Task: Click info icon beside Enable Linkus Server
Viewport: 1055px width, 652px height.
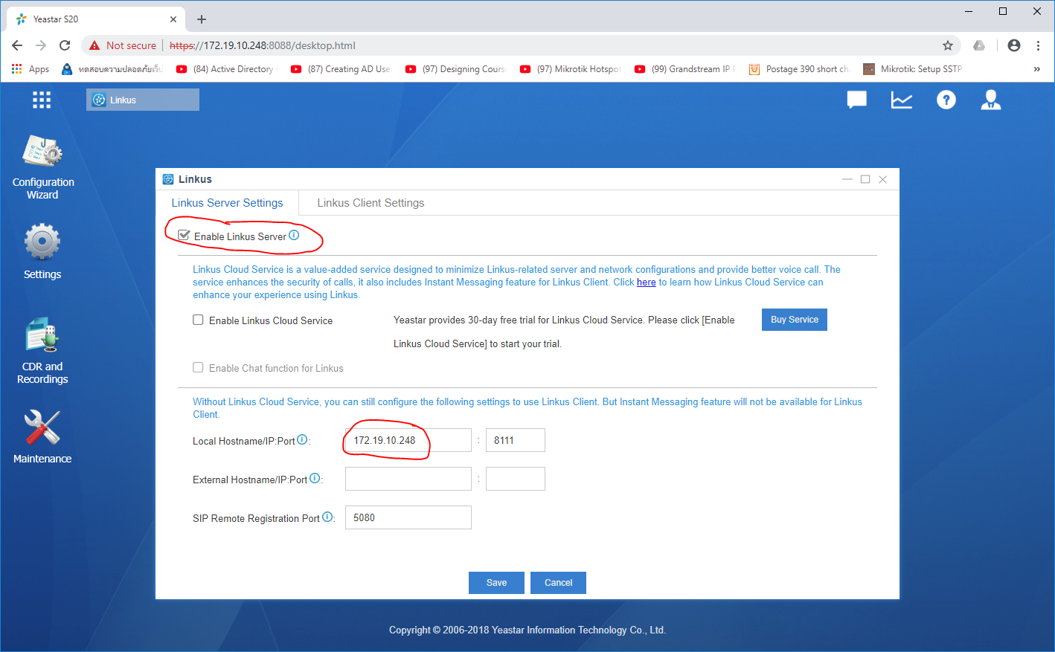Action: pos(294,236)
